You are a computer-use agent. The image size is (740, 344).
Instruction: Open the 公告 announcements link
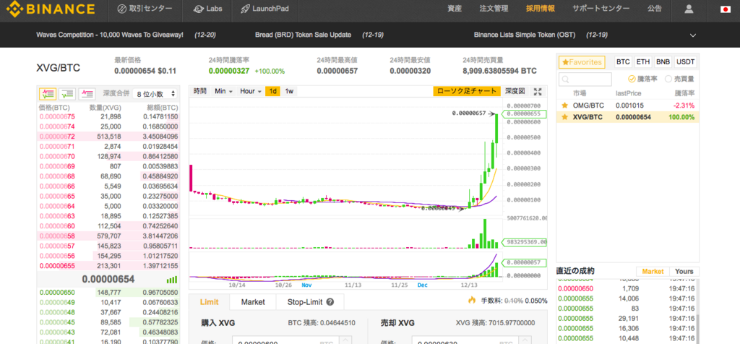[x=654, y=9]
